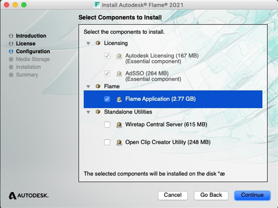Screen dimensions: 278x208
Task: Click the Cancel button
Action: 172,195
